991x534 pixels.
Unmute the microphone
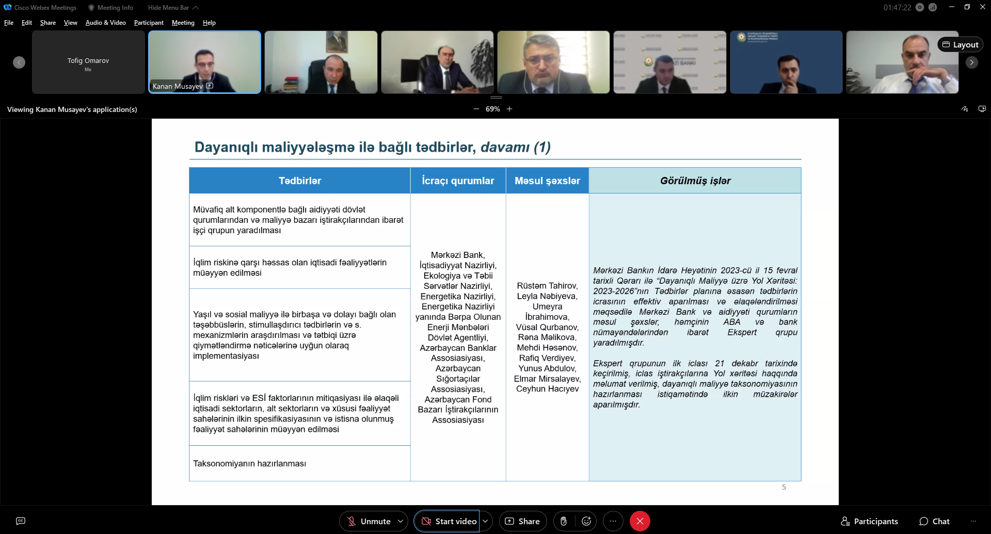point(369,521)
